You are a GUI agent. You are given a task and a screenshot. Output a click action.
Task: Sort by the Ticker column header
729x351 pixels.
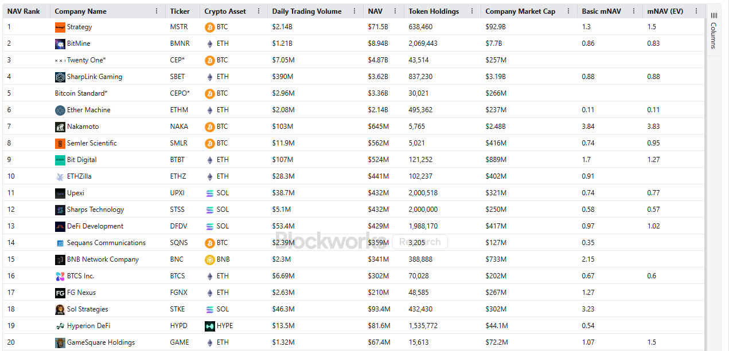[x=180, y=11]
